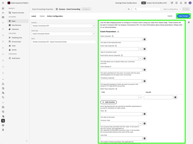This screenshot has height=144, width=193.
Task: Go to Data Elements in sidebar
Action: coord(18,25)
